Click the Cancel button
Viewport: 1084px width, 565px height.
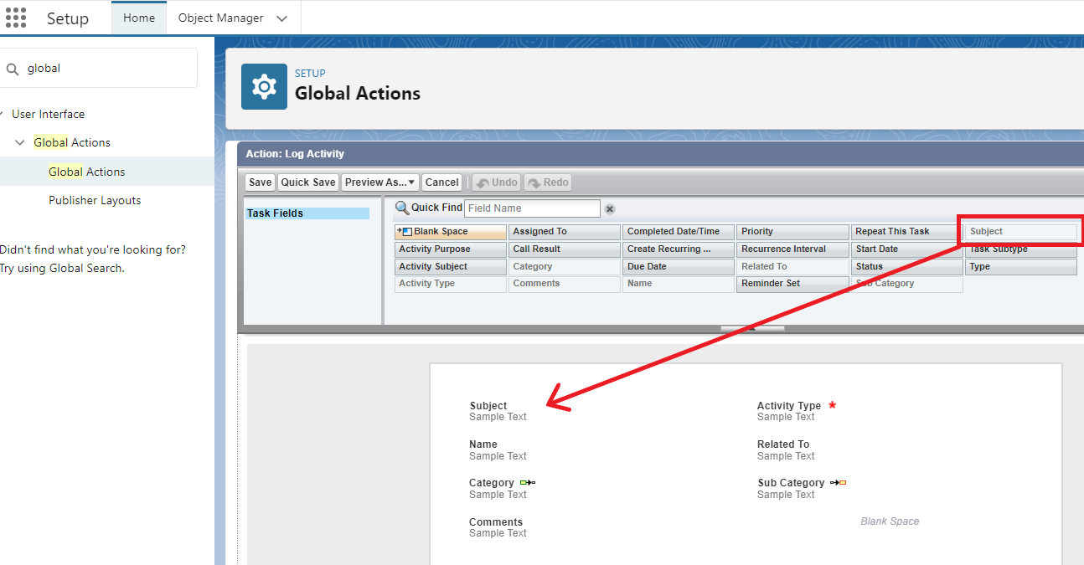pyautogui.click(x=441, y=182)
